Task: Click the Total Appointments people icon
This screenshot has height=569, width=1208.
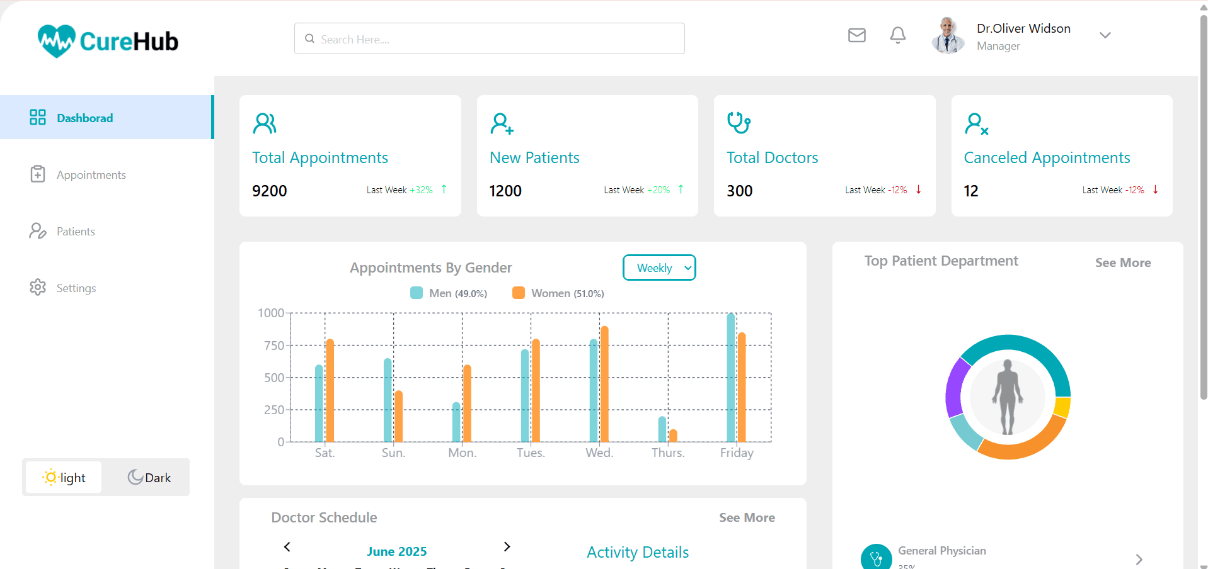Action: coord(265,123)
